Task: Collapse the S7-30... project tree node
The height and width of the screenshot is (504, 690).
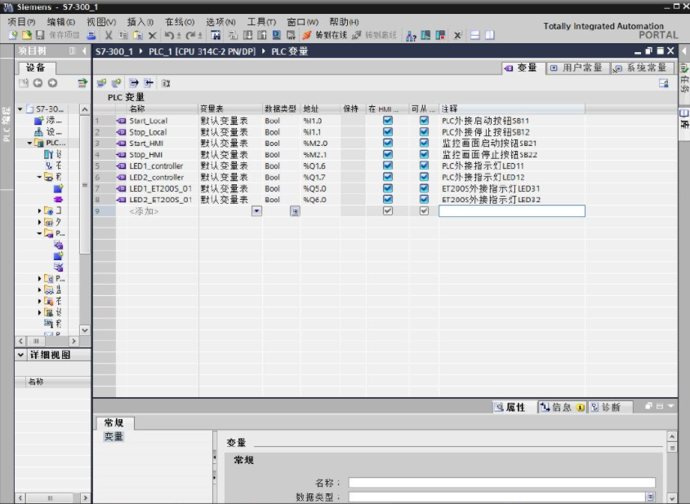Action: point(20,108)
